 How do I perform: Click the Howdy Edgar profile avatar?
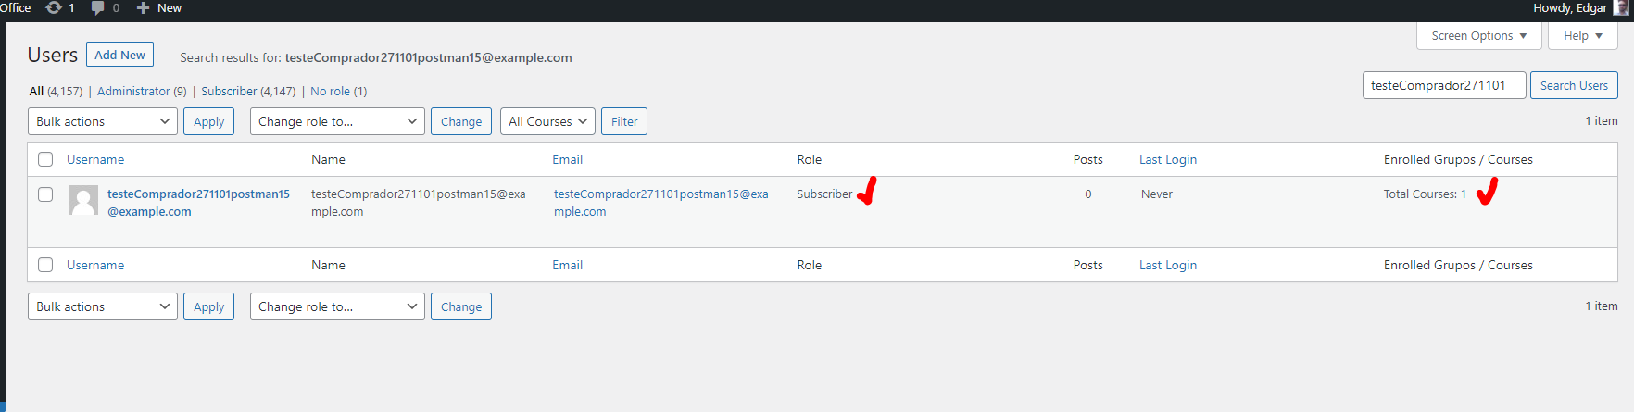[1621, 7]
